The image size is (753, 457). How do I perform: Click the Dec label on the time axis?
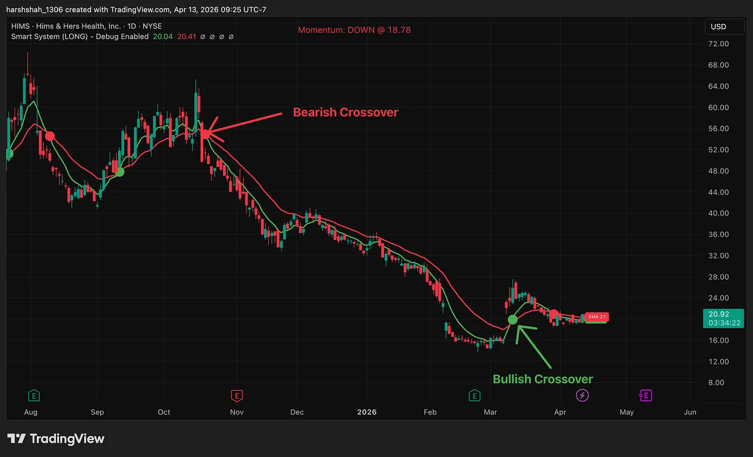297,412
